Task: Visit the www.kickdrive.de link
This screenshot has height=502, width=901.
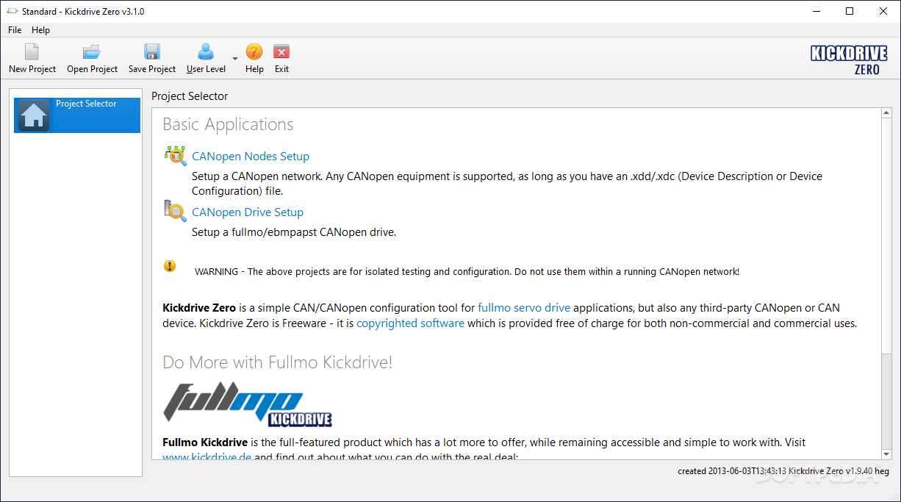Action: pyautogui.click(x=207, y=457)
